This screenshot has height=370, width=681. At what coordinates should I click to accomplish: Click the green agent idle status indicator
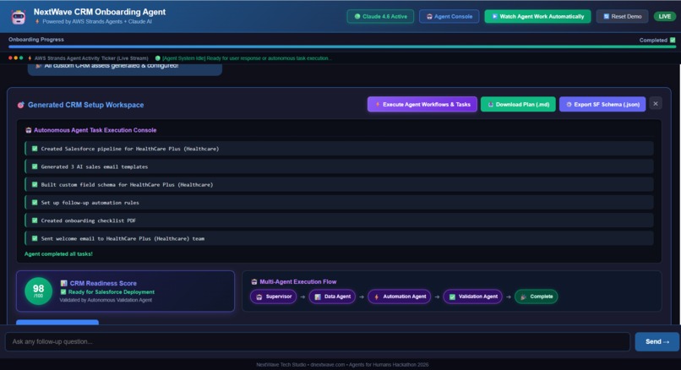(x=158, y=57)
